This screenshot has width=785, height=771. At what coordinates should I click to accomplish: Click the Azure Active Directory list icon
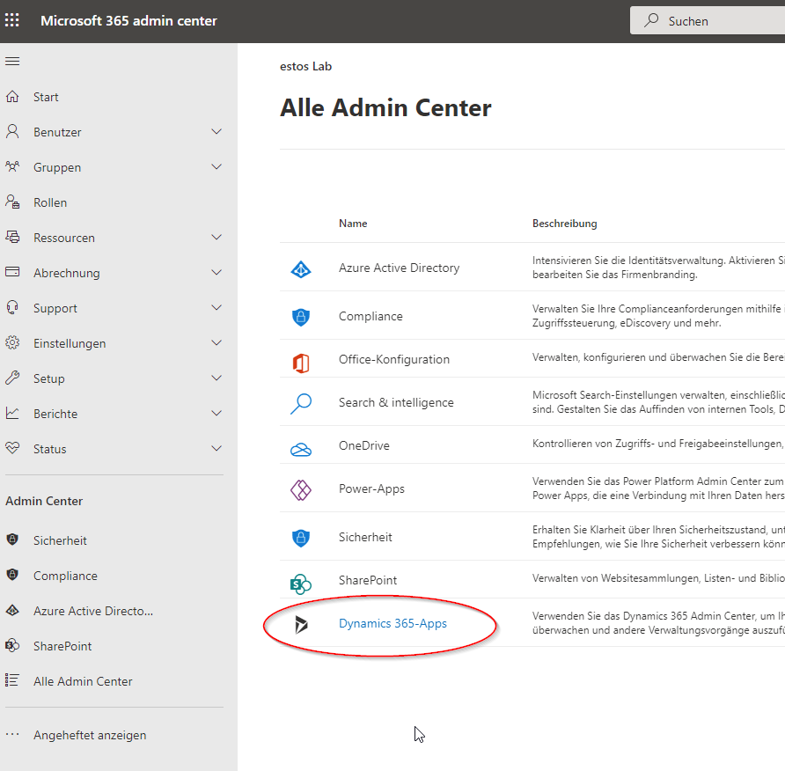pyautogui.click(x=301, y=268)
